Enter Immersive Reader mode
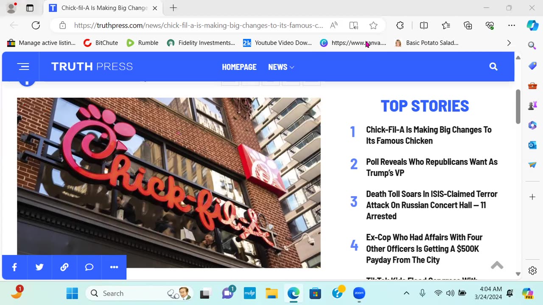This screenshot has width=543, height=305. [353, 25]
